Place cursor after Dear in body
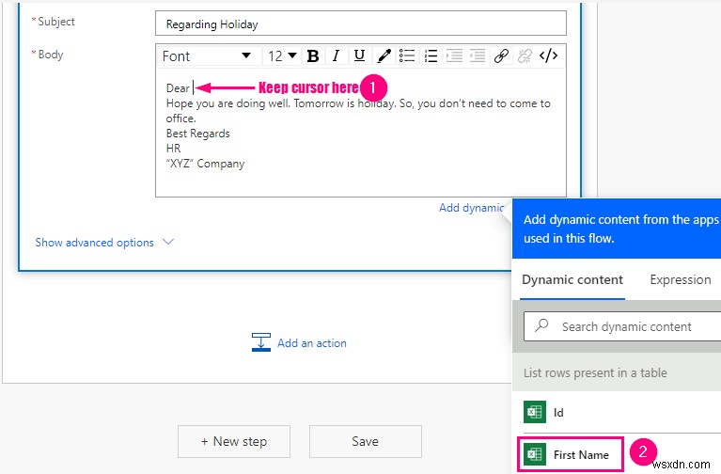The image size is (721, 474). (194, 87)
